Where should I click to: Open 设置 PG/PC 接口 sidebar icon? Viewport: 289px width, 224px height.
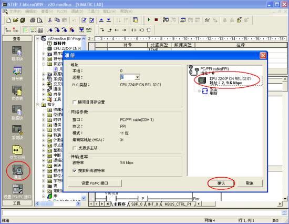point(18,191)
